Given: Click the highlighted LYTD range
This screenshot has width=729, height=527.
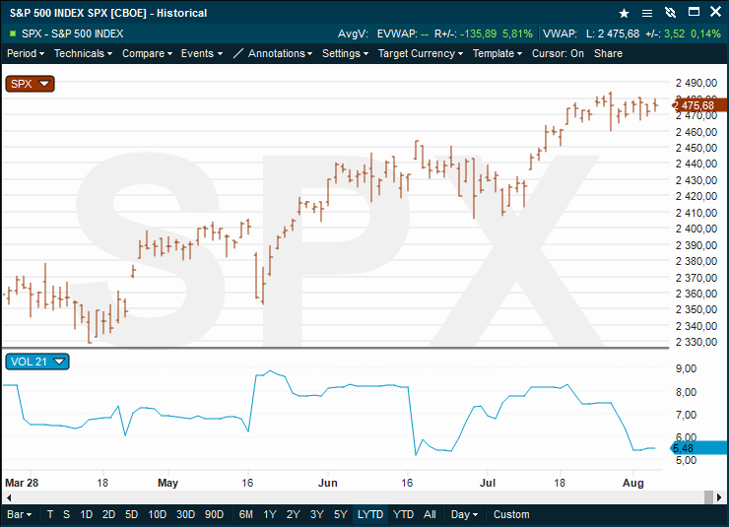Looking at the screenshot, I should coord(370,514).
